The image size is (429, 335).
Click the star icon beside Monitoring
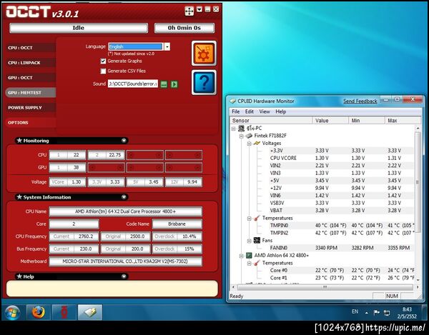coord(19,141)
